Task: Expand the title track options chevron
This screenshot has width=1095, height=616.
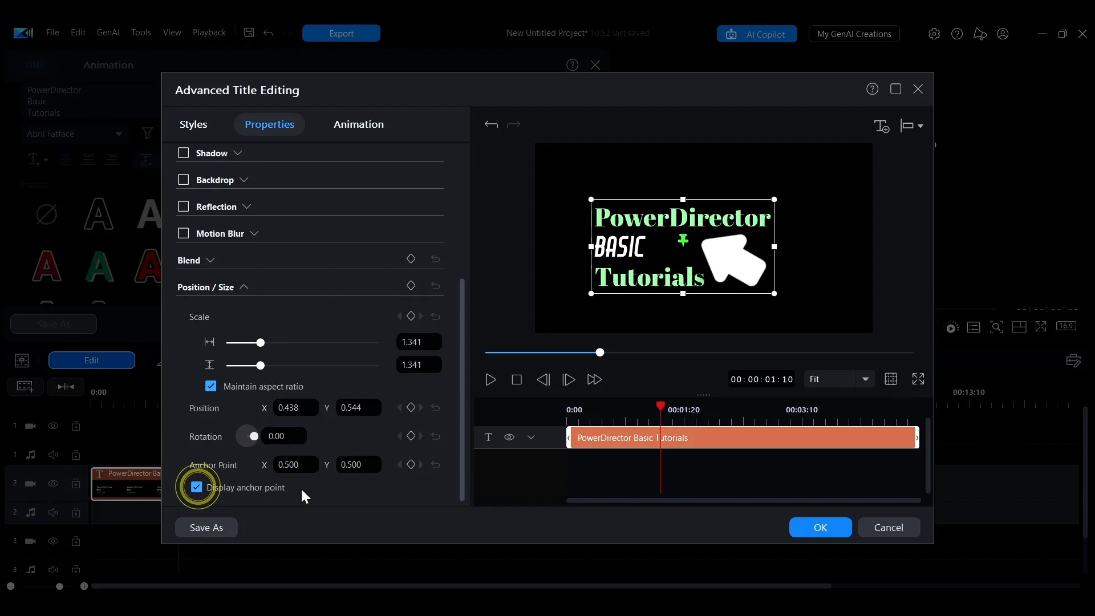Action: click(531, 437)
